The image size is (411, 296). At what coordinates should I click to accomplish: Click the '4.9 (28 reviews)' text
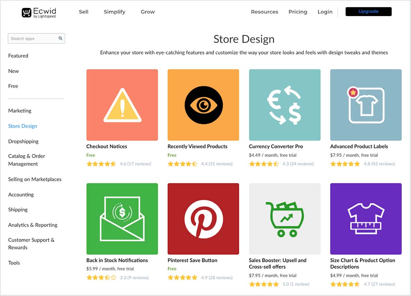[x=217, y=278]
